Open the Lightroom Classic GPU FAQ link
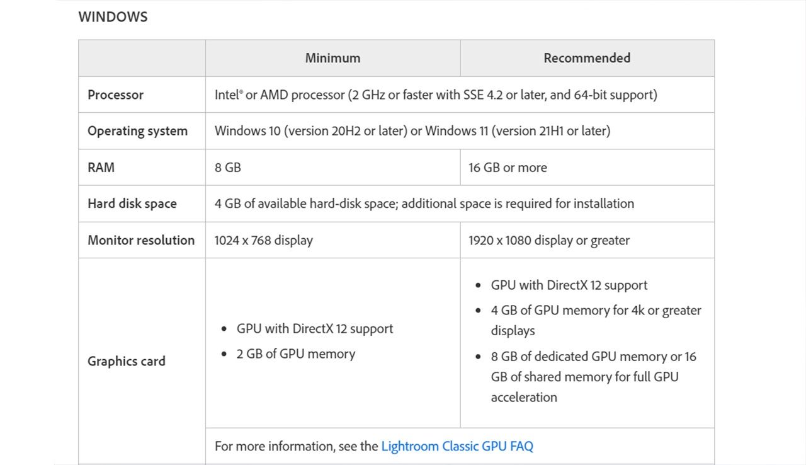This screenshot has width=806, height=465. tap(457, 446)
